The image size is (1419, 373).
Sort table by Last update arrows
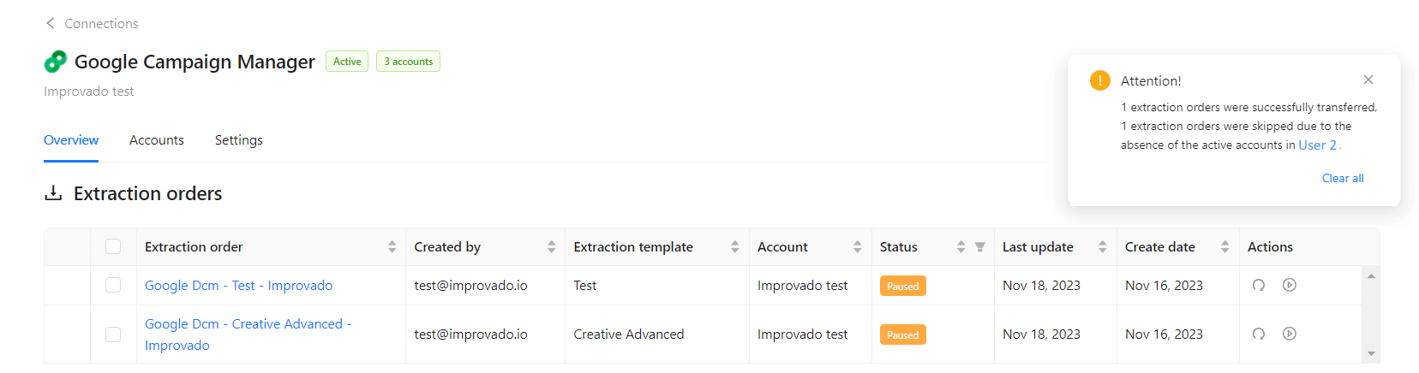(x=1103, y=247)
